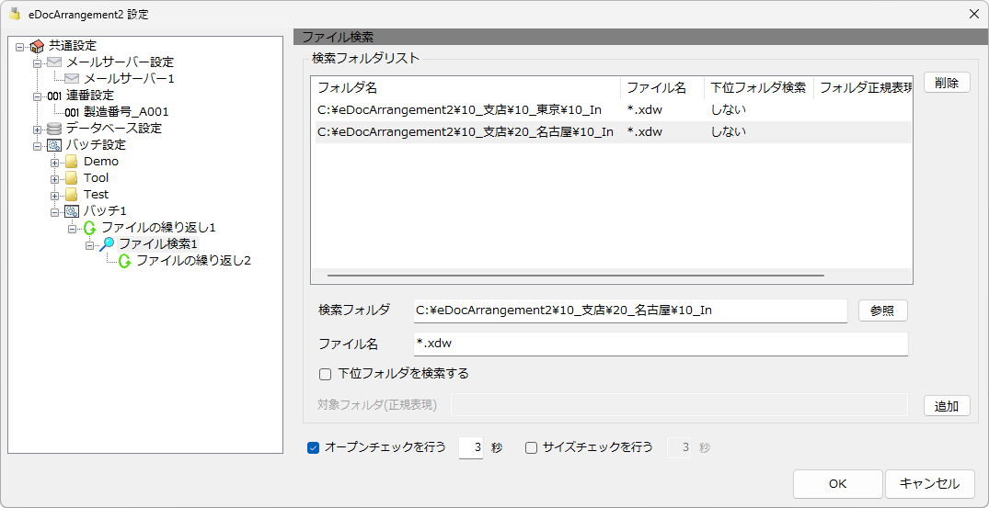989x508 pixels.
Task: Uncheck オープンチェックを行う checkbox
Action: click(x=312, y=447)
